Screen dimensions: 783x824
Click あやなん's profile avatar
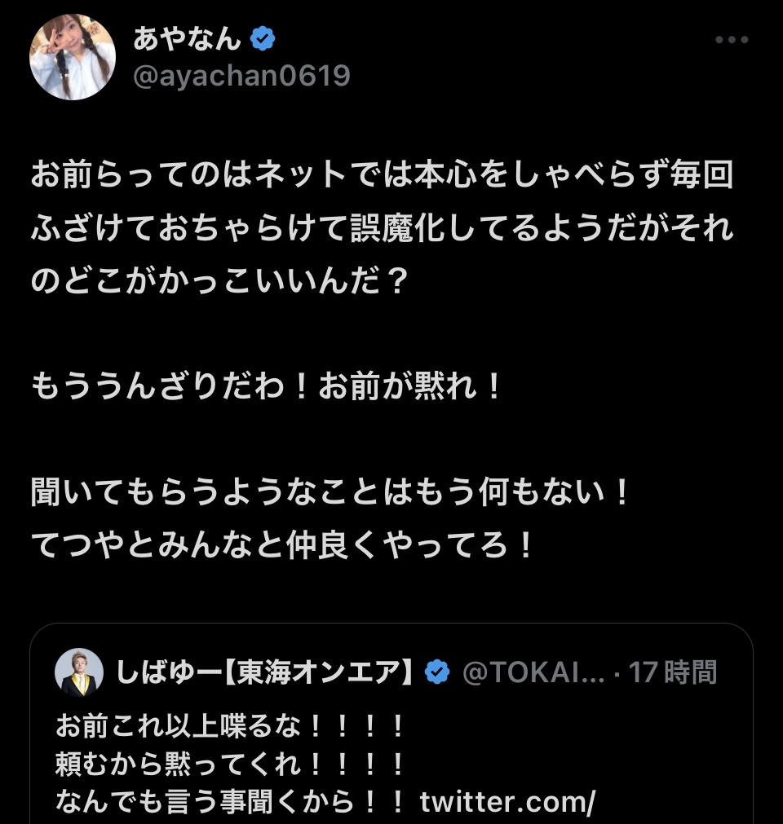(73, 57)
